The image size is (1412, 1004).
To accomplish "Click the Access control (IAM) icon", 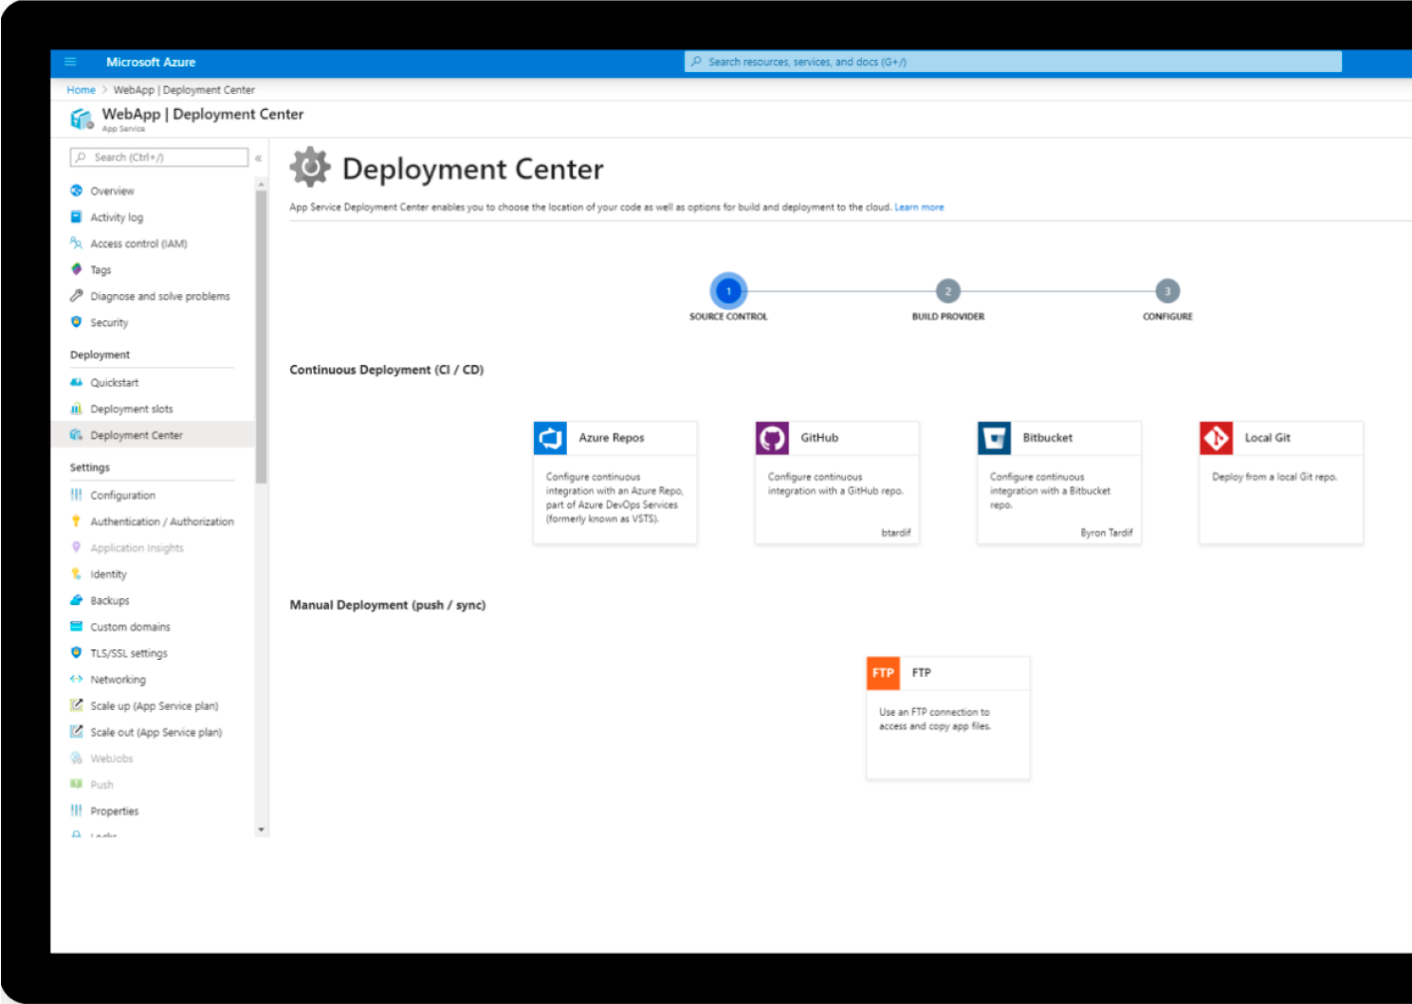I will [x=76, y=244].
